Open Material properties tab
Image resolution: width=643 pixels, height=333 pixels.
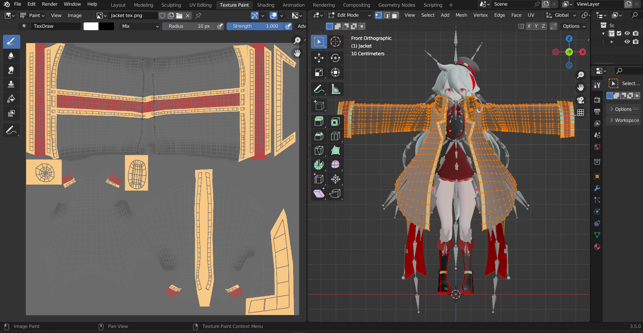pyautogui.click(x=597, y=247)
